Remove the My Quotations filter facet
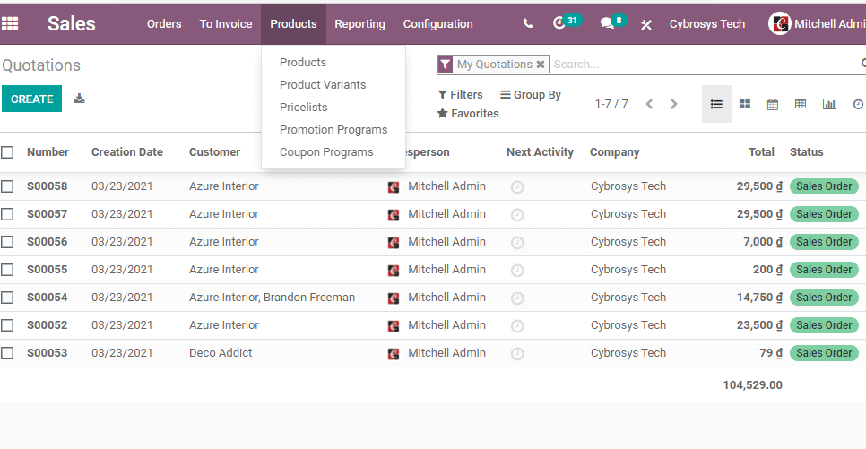This screenshot has height=449, width=866. 541,64
